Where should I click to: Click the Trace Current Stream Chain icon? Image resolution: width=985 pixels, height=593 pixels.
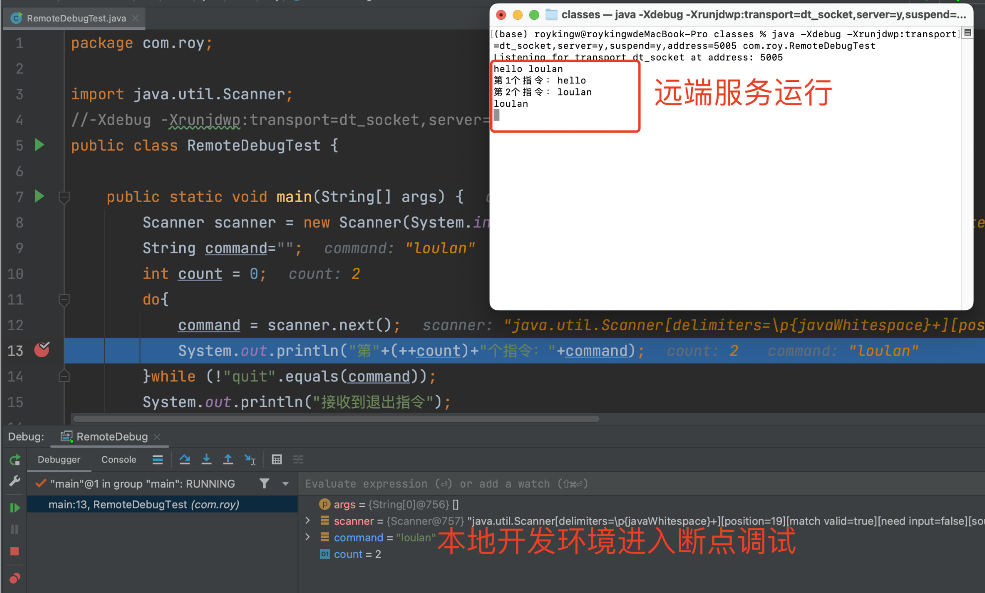[298, 459]
